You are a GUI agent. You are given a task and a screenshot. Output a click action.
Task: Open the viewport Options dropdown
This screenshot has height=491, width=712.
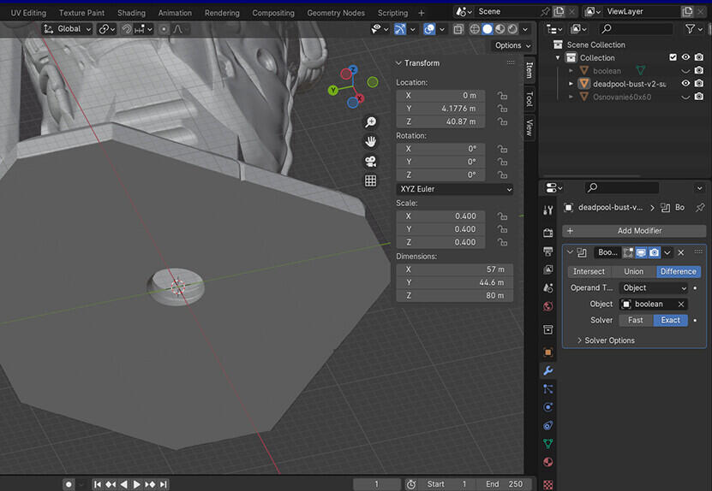click(x=512, y=45)
